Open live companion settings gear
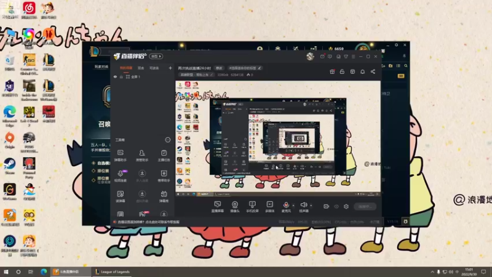The width and height of the screenshot is (492, 277). point(346,206)
